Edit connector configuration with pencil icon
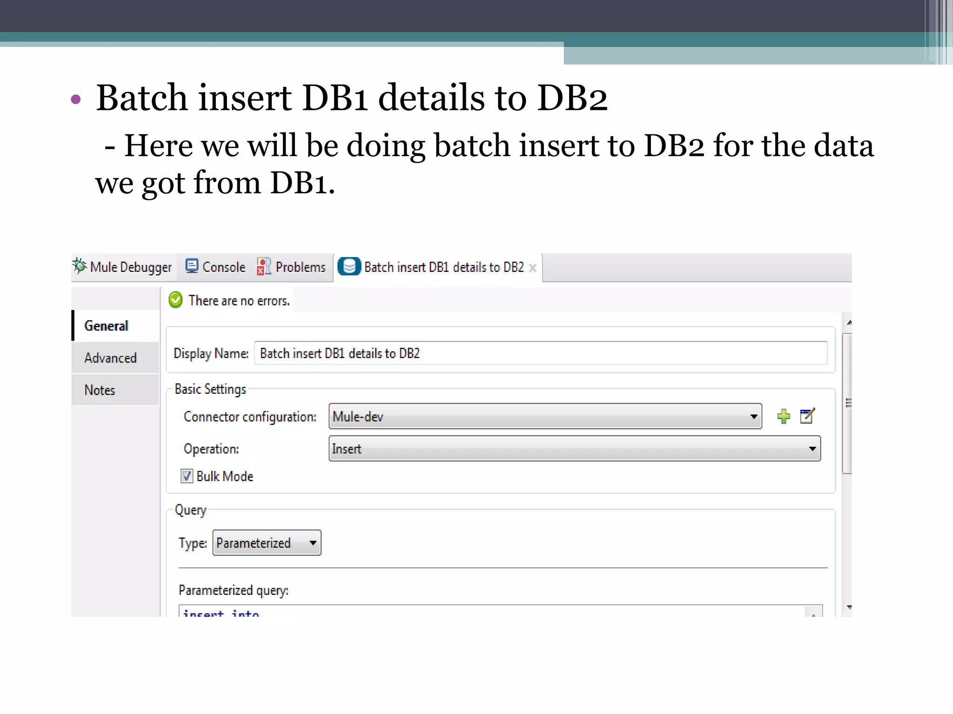Image resolution: width=953 pixels, height=714 pixels. [807, 416]
